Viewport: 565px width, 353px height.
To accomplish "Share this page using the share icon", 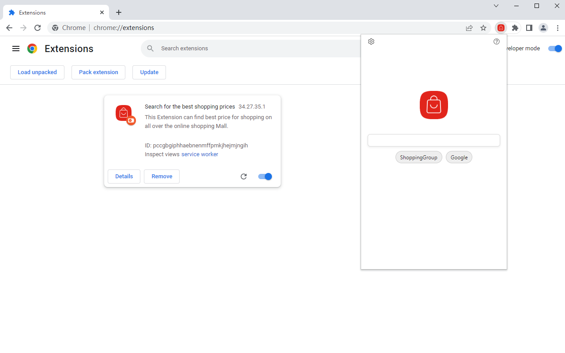I will (x=469, y=28).
